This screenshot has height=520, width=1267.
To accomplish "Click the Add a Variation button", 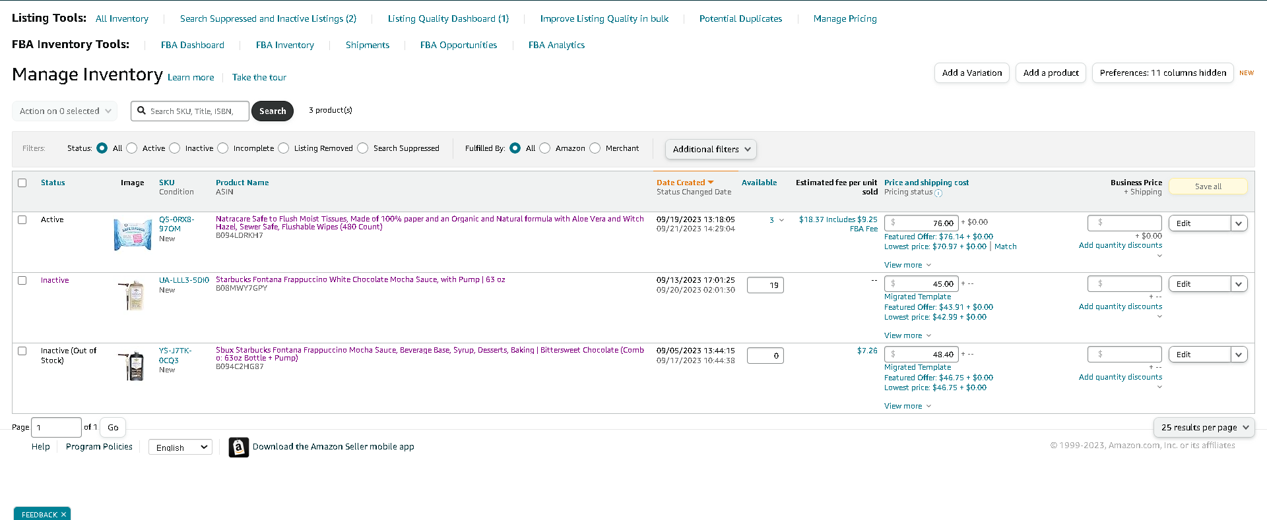I will pyautogui.click(x=972, y=73).
